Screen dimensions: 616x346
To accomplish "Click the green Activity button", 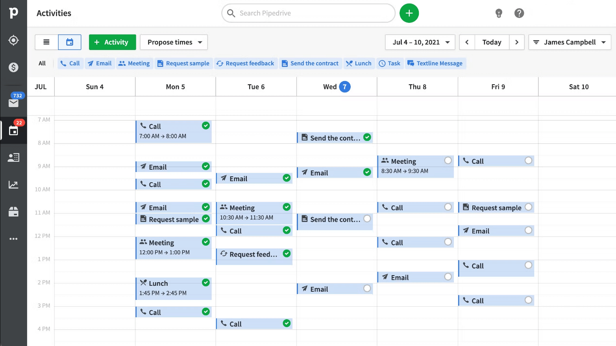I will point(112,42).
